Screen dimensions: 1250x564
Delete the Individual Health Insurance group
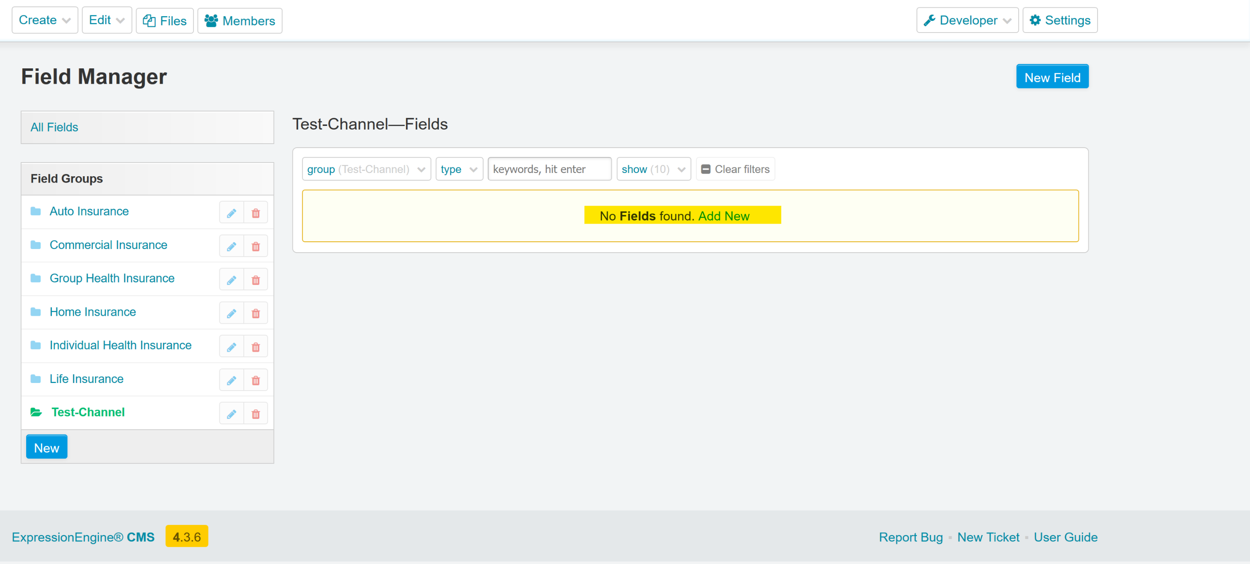click(x=256, y=346)
